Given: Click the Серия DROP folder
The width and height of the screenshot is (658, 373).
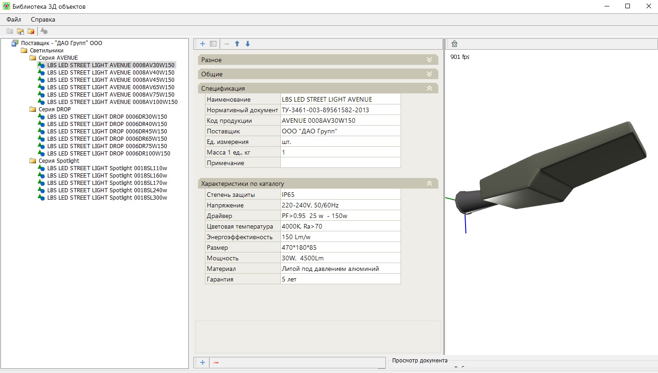Looking at the screenshot, I should click(54, 109).
